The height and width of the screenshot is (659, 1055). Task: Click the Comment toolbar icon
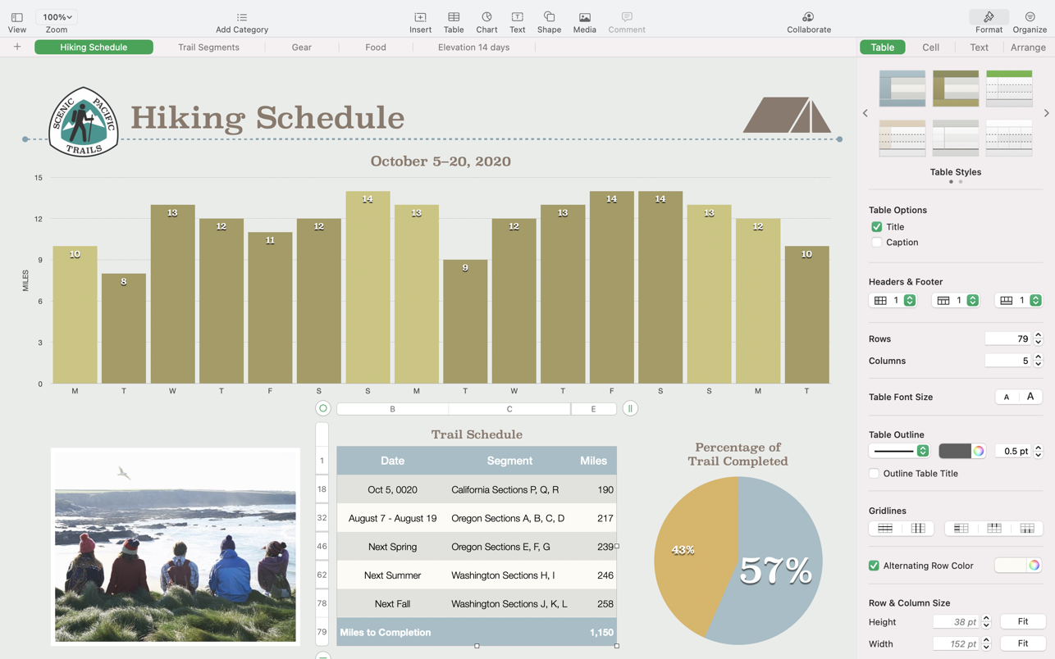[x=627, y=17]
